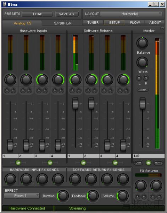The image size is (167, 213).
Task: Click the MONO button under L/R
Action: click(158, 163)
